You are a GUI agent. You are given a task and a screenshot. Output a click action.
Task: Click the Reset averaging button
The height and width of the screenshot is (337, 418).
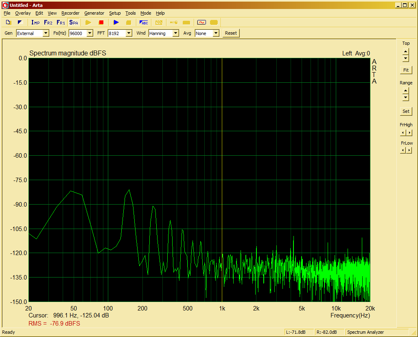pos(231,33)
